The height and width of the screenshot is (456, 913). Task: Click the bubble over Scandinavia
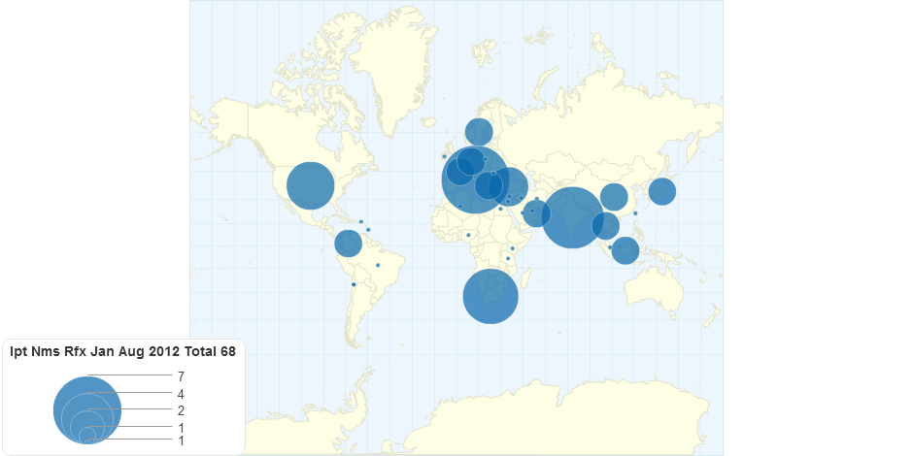[x=479, y=131]
